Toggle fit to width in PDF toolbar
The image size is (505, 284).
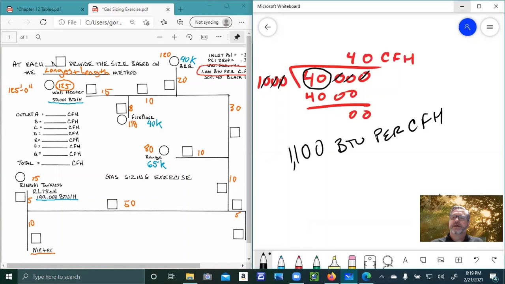point(204,37)
